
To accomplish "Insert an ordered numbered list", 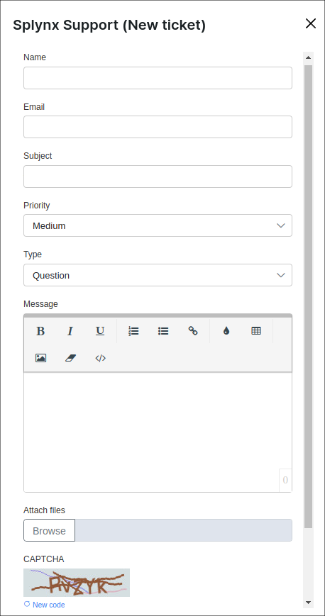I will pos(134,331).
